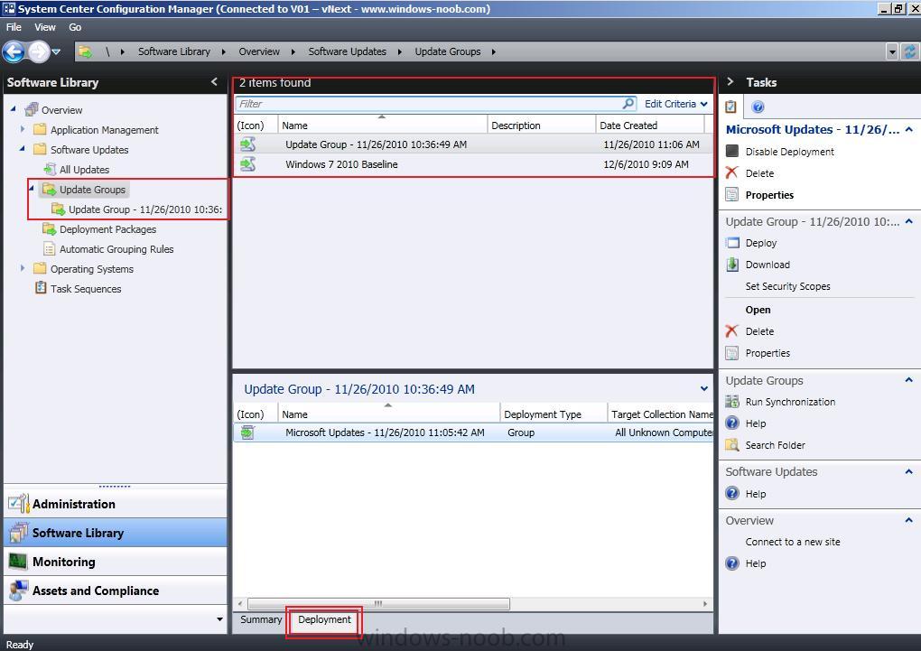
Task: Refresh the view with the refresh icon
Action: [x=910, y=51]
